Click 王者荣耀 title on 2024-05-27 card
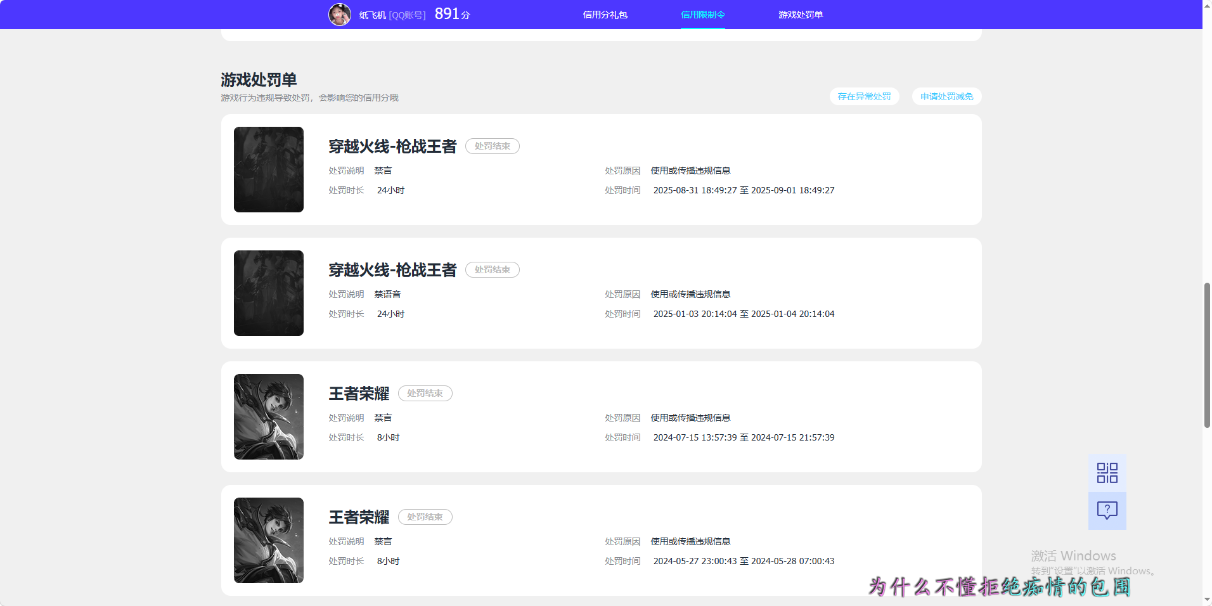This screenshot has height=606, width=1212. tap(359, 517)
